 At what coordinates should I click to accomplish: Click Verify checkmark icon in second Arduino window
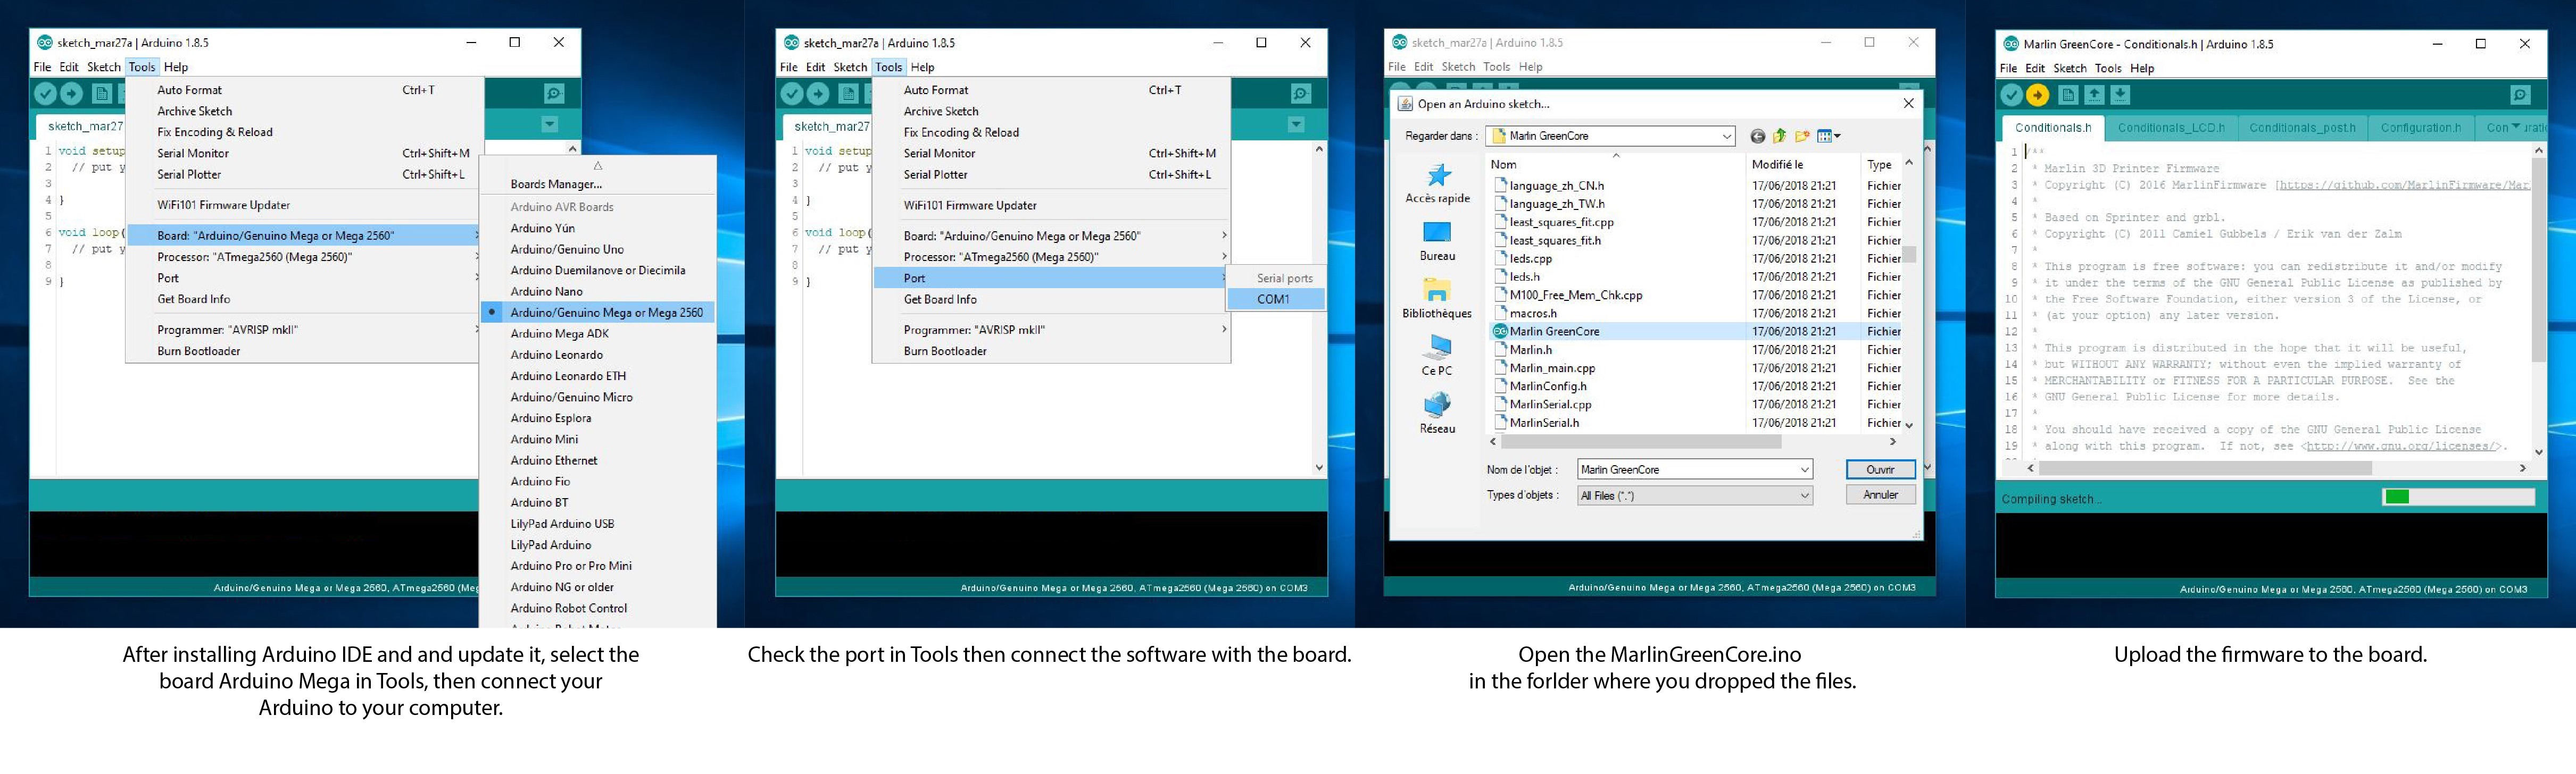793,94
